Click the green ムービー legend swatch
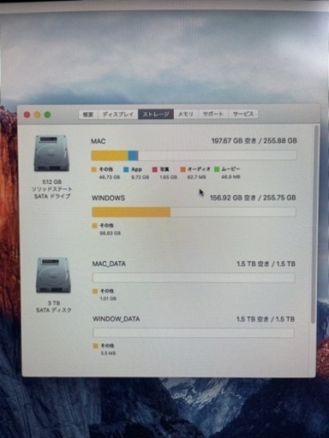329x438 pixels. (x=217, y=169)
